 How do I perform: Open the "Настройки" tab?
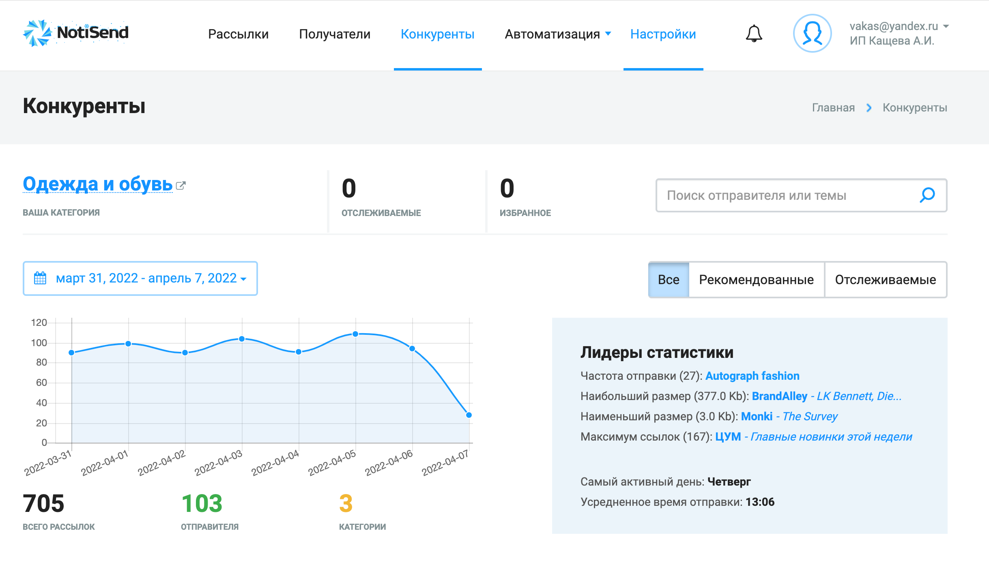663,34
